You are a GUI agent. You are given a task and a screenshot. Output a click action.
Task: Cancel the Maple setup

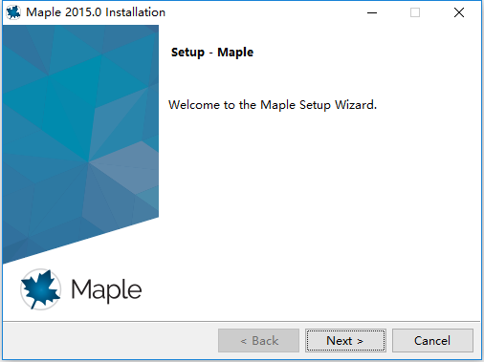point(432,341)
